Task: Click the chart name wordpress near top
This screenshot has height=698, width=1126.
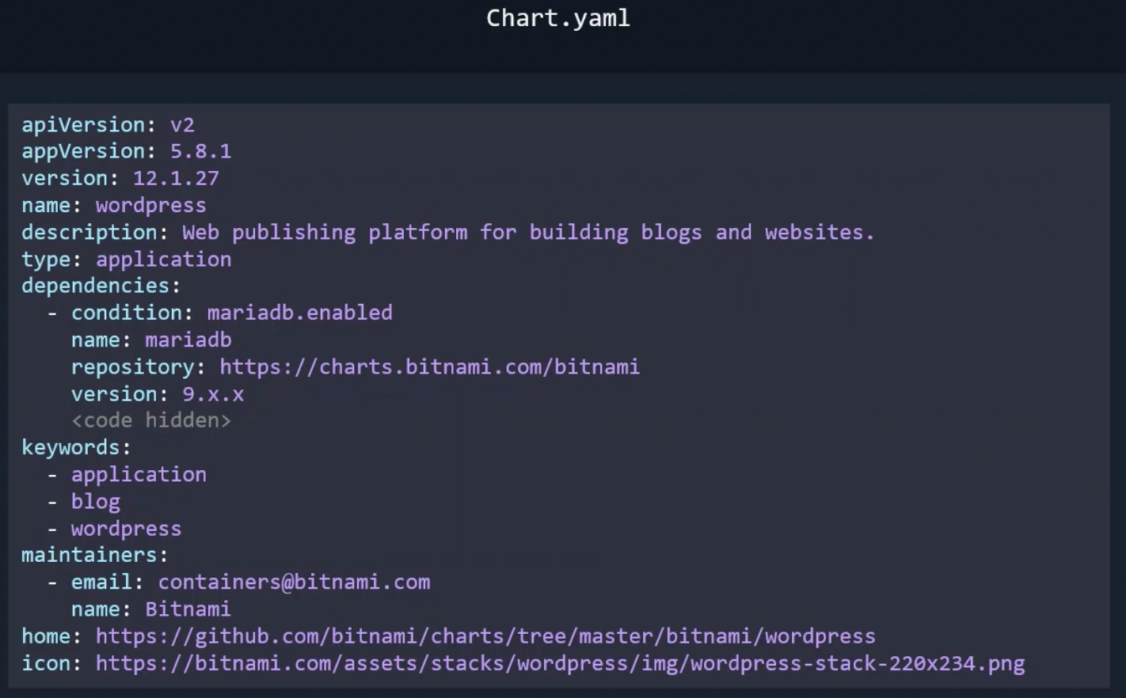Action: pyautogui.click(x=150, y=205)
